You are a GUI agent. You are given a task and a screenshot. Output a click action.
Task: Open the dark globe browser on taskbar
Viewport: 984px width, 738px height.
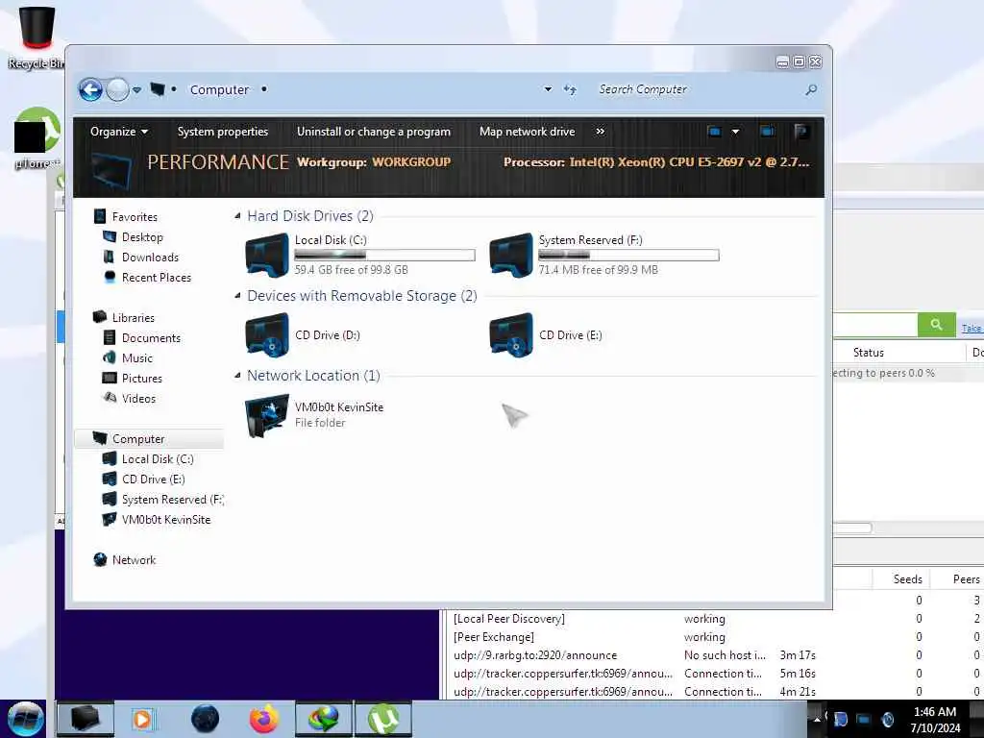[x=206, y=719]
